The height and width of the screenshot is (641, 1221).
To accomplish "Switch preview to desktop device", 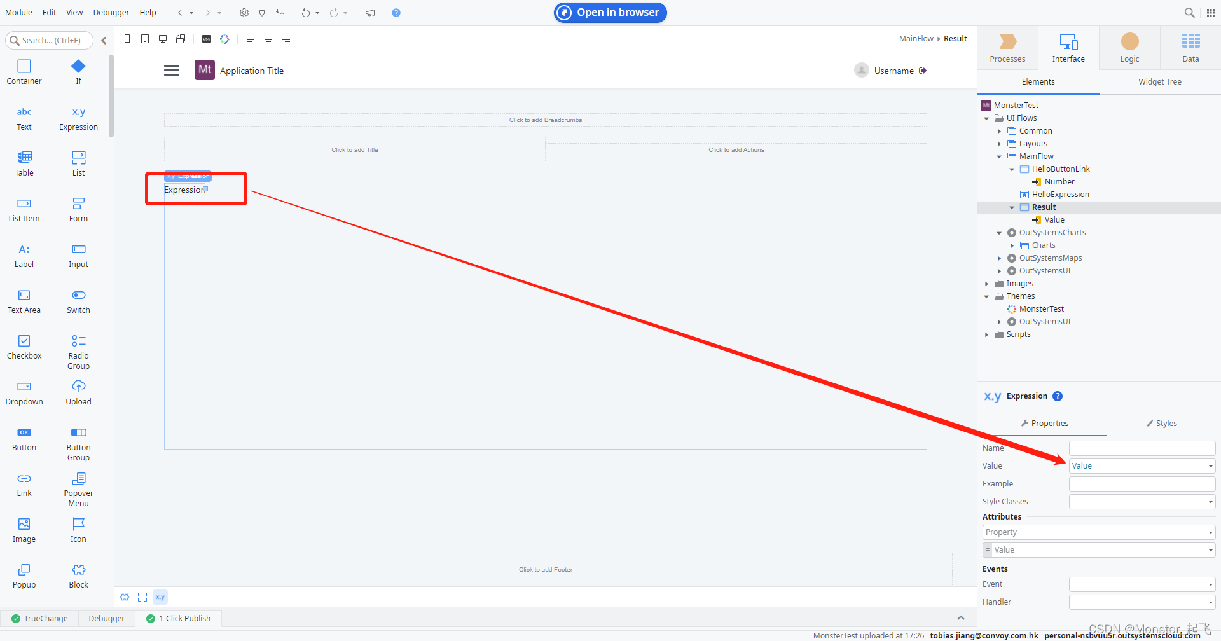I will pyautogui.click(x=163, y=39).
